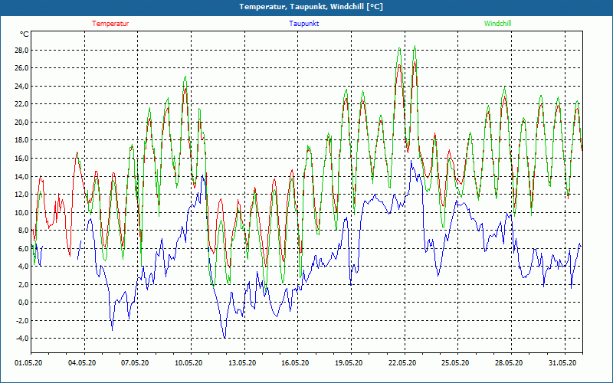
Task: Click the 18,0 value on the y-axis
Action: 21,140
